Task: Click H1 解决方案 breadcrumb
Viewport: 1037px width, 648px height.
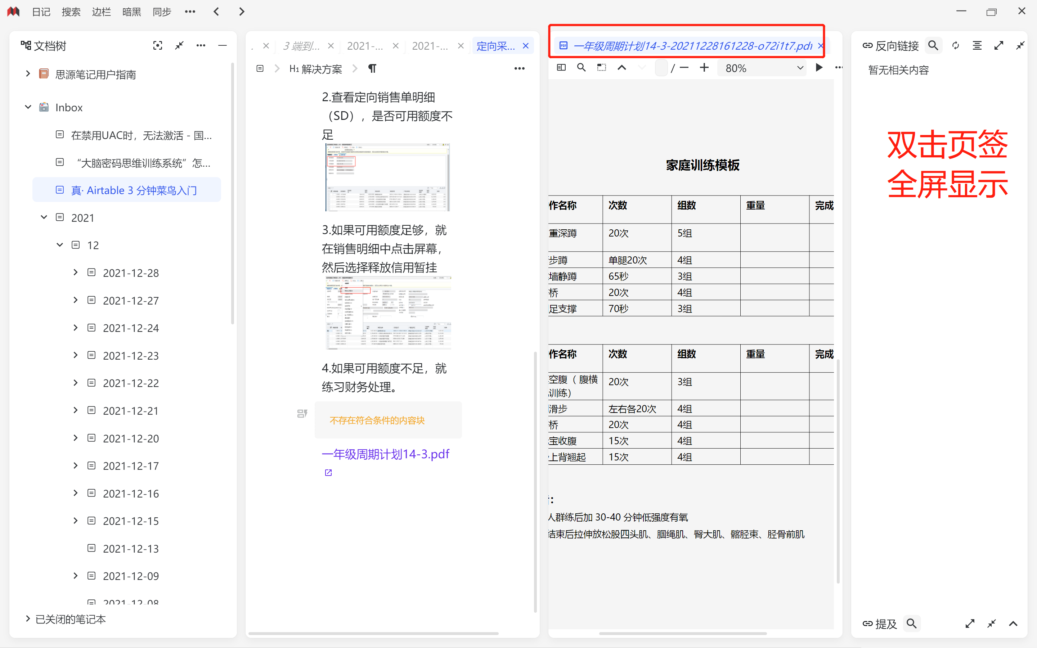Action: click(x=315, y=68)
